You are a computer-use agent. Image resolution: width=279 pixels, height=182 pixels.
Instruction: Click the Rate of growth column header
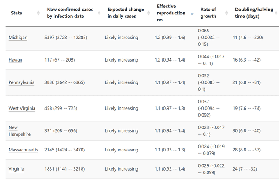[208, 13]
